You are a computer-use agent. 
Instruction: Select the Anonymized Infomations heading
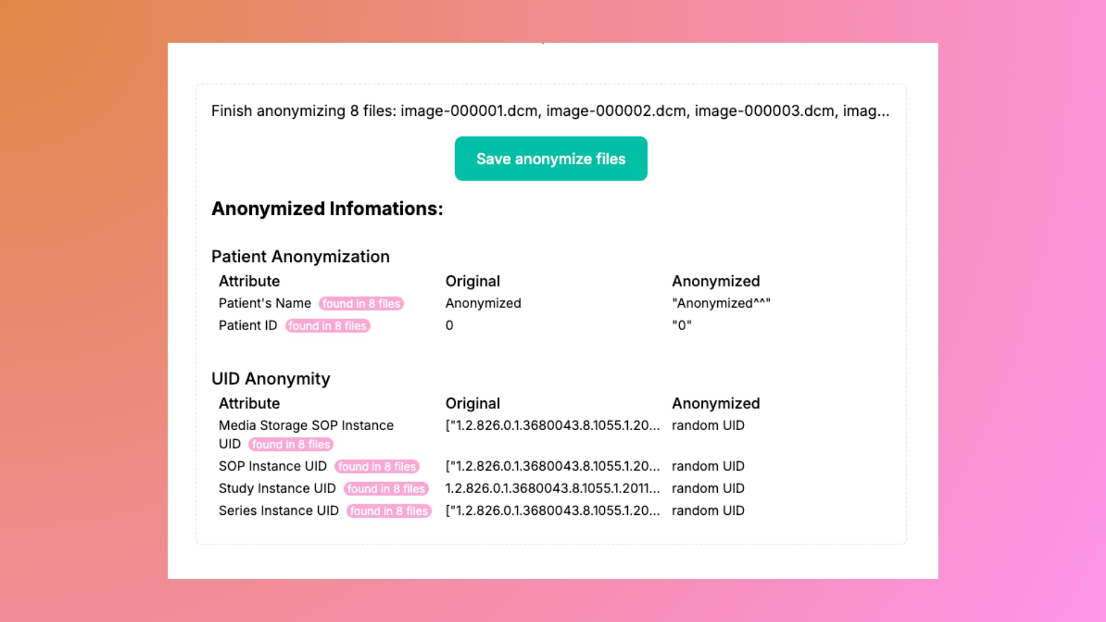click(327, 208)
